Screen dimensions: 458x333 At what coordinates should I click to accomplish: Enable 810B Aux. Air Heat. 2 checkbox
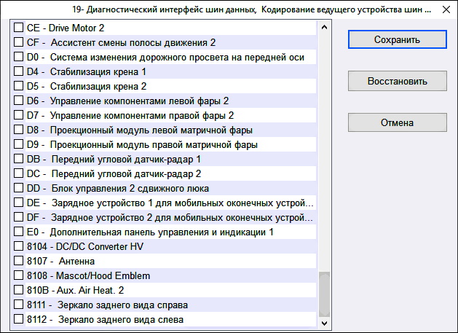coord(19,290)
